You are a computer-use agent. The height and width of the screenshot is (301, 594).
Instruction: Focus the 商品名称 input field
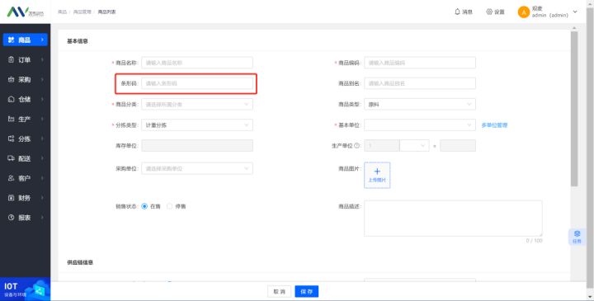click(197, 63)
